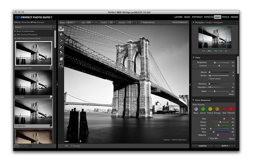Viewport: 253px width, 166px height.
Task: Select the Brightness brush tool at toolbar top
Action: tap(61, 28)
